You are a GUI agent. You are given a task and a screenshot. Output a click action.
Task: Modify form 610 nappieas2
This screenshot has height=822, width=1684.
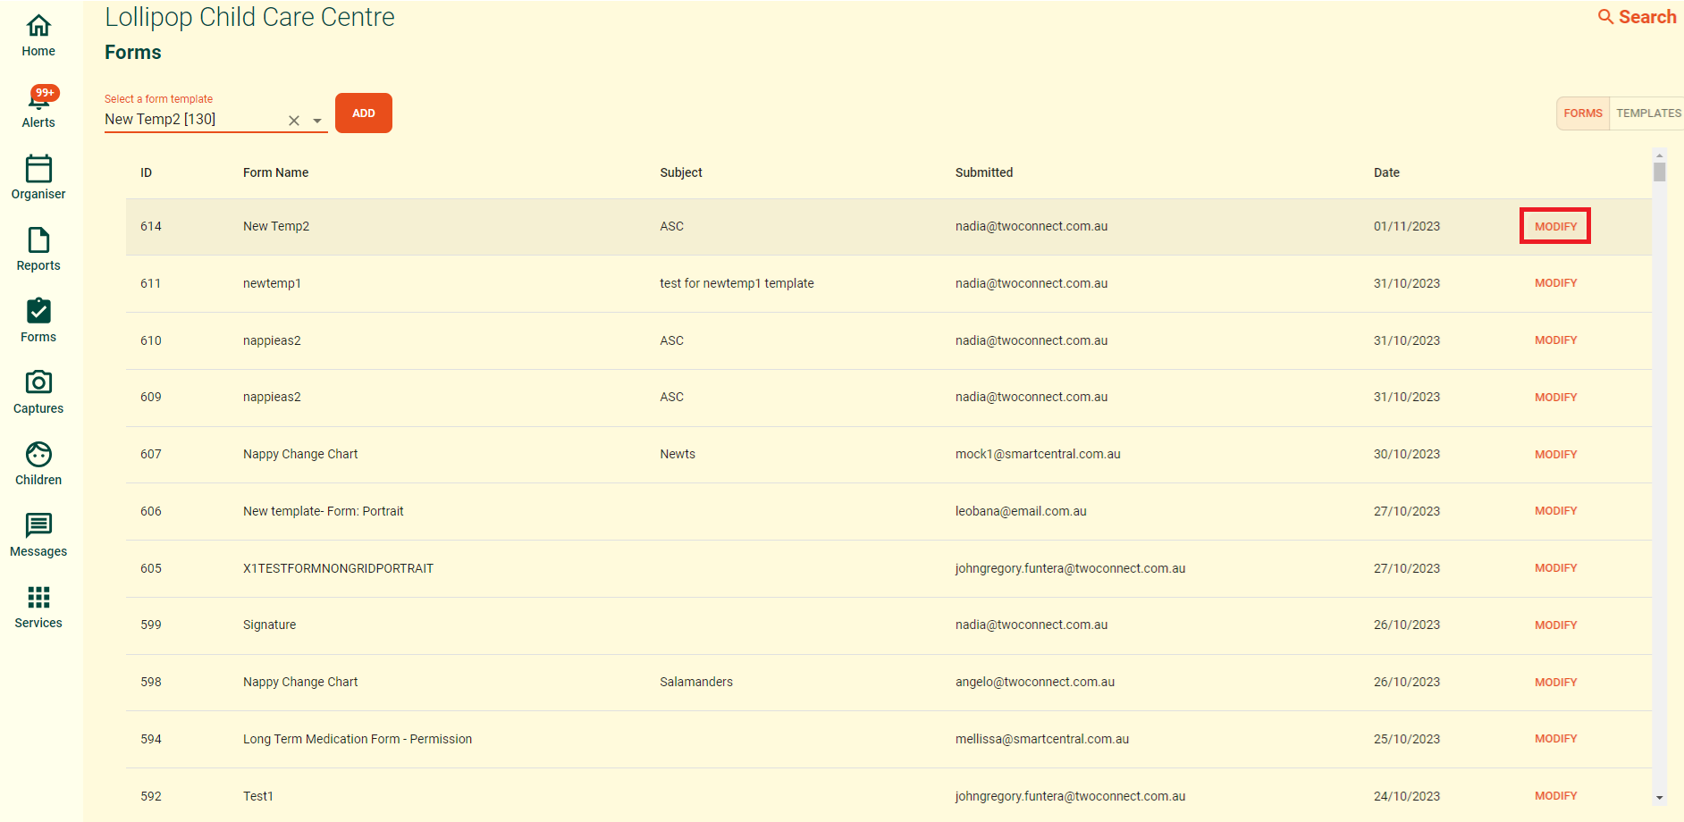[1555, 340]
